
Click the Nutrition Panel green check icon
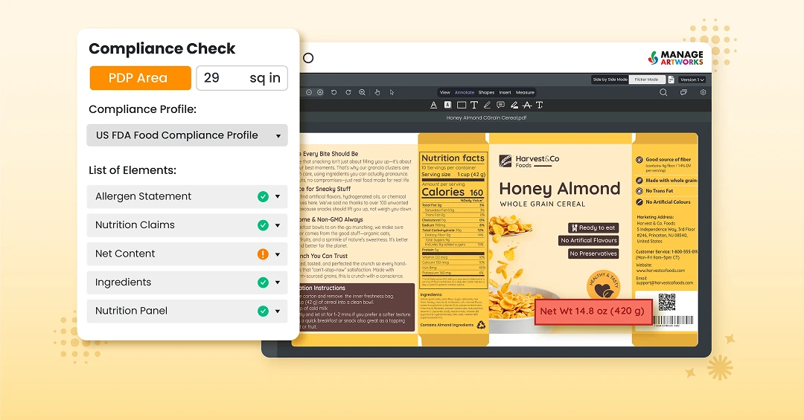point(263,311)
